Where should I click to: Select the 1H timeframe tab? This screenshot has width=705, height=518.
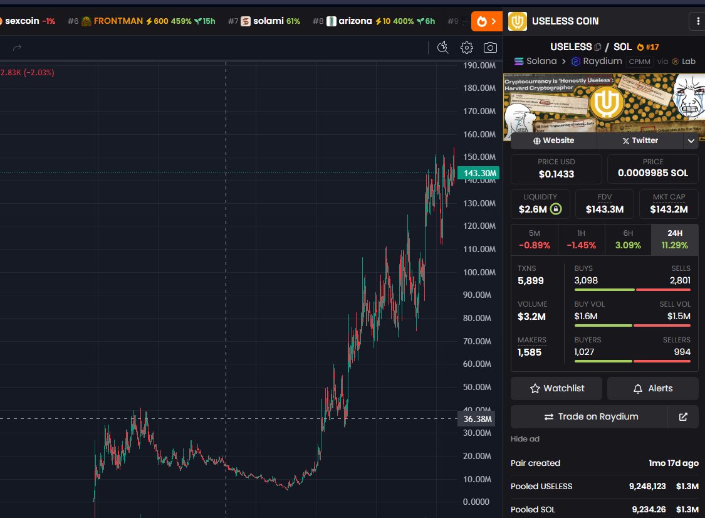582,240
